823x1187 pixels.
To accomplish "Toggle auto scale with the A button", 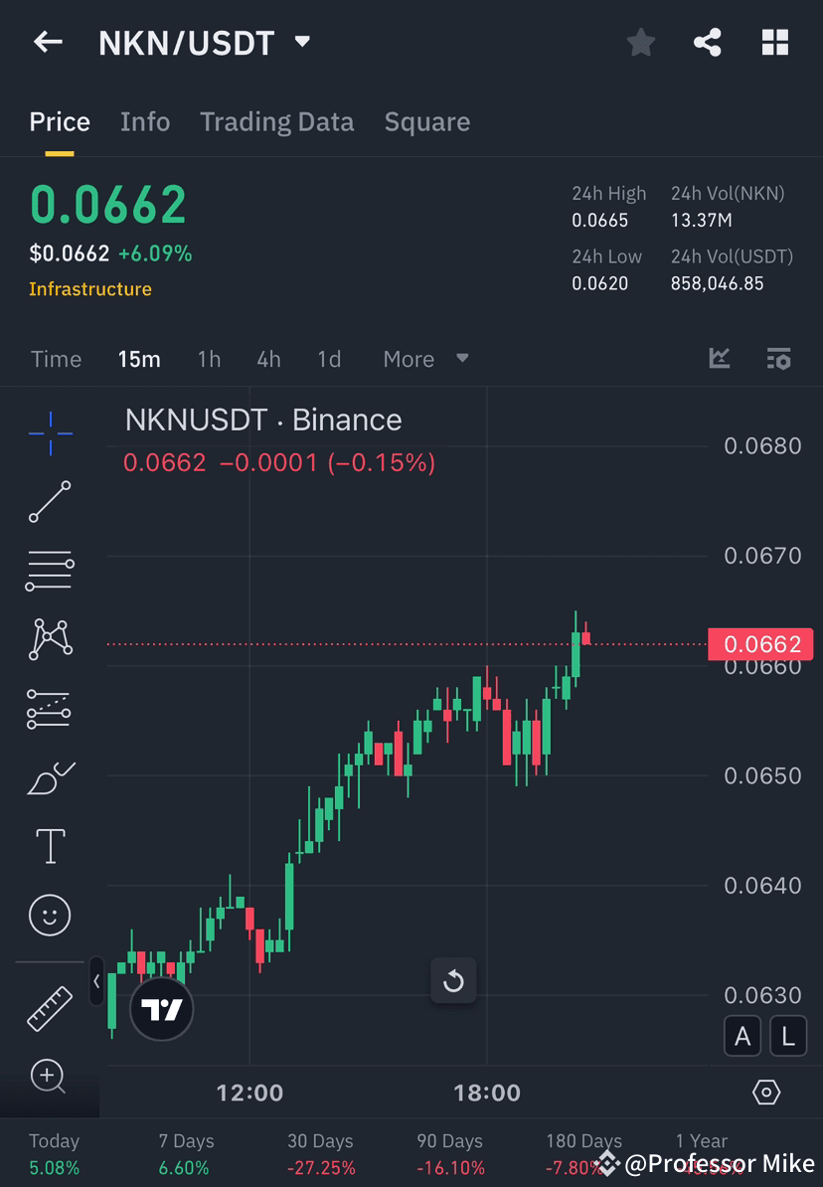I will tap(742, 1036).
